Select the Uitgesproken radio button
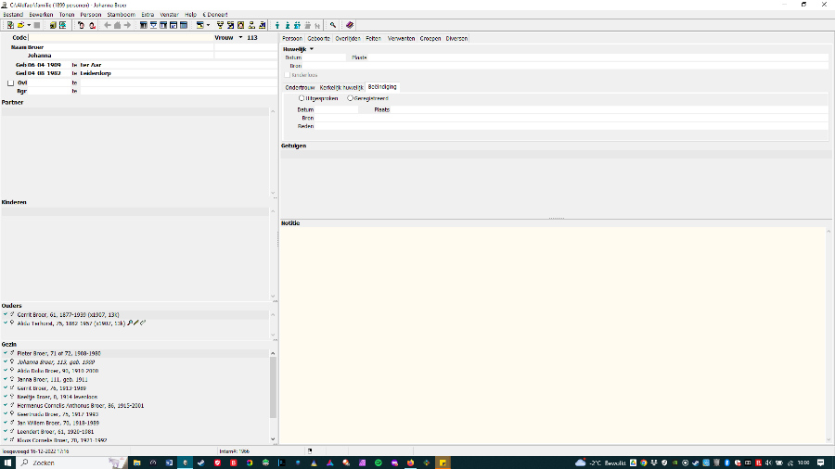Viewport: 835px width, 469px height. pyautogui.click(x=302, y=97)
